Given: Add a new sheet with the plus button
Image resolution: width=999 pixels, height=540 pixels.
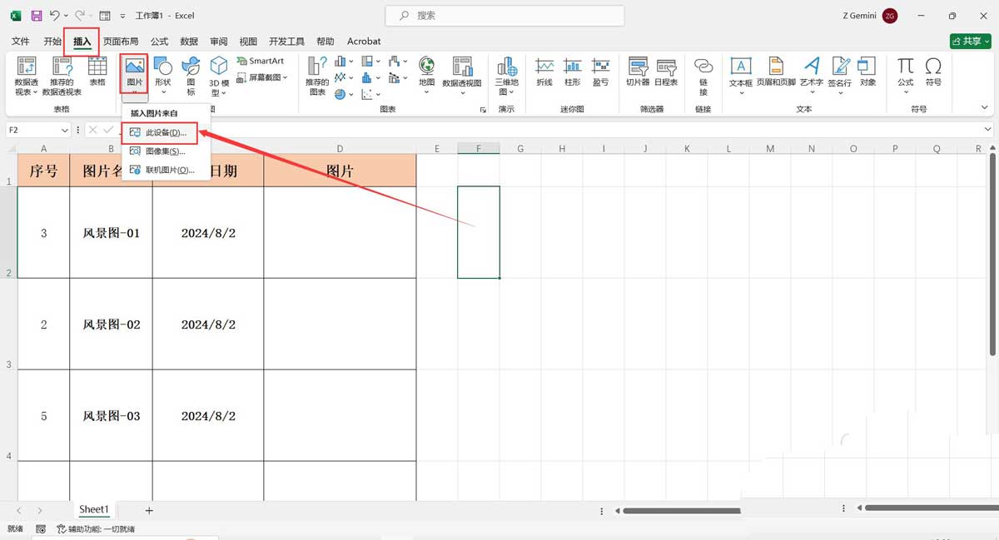Looking at the screenshot, I should 149,510.
